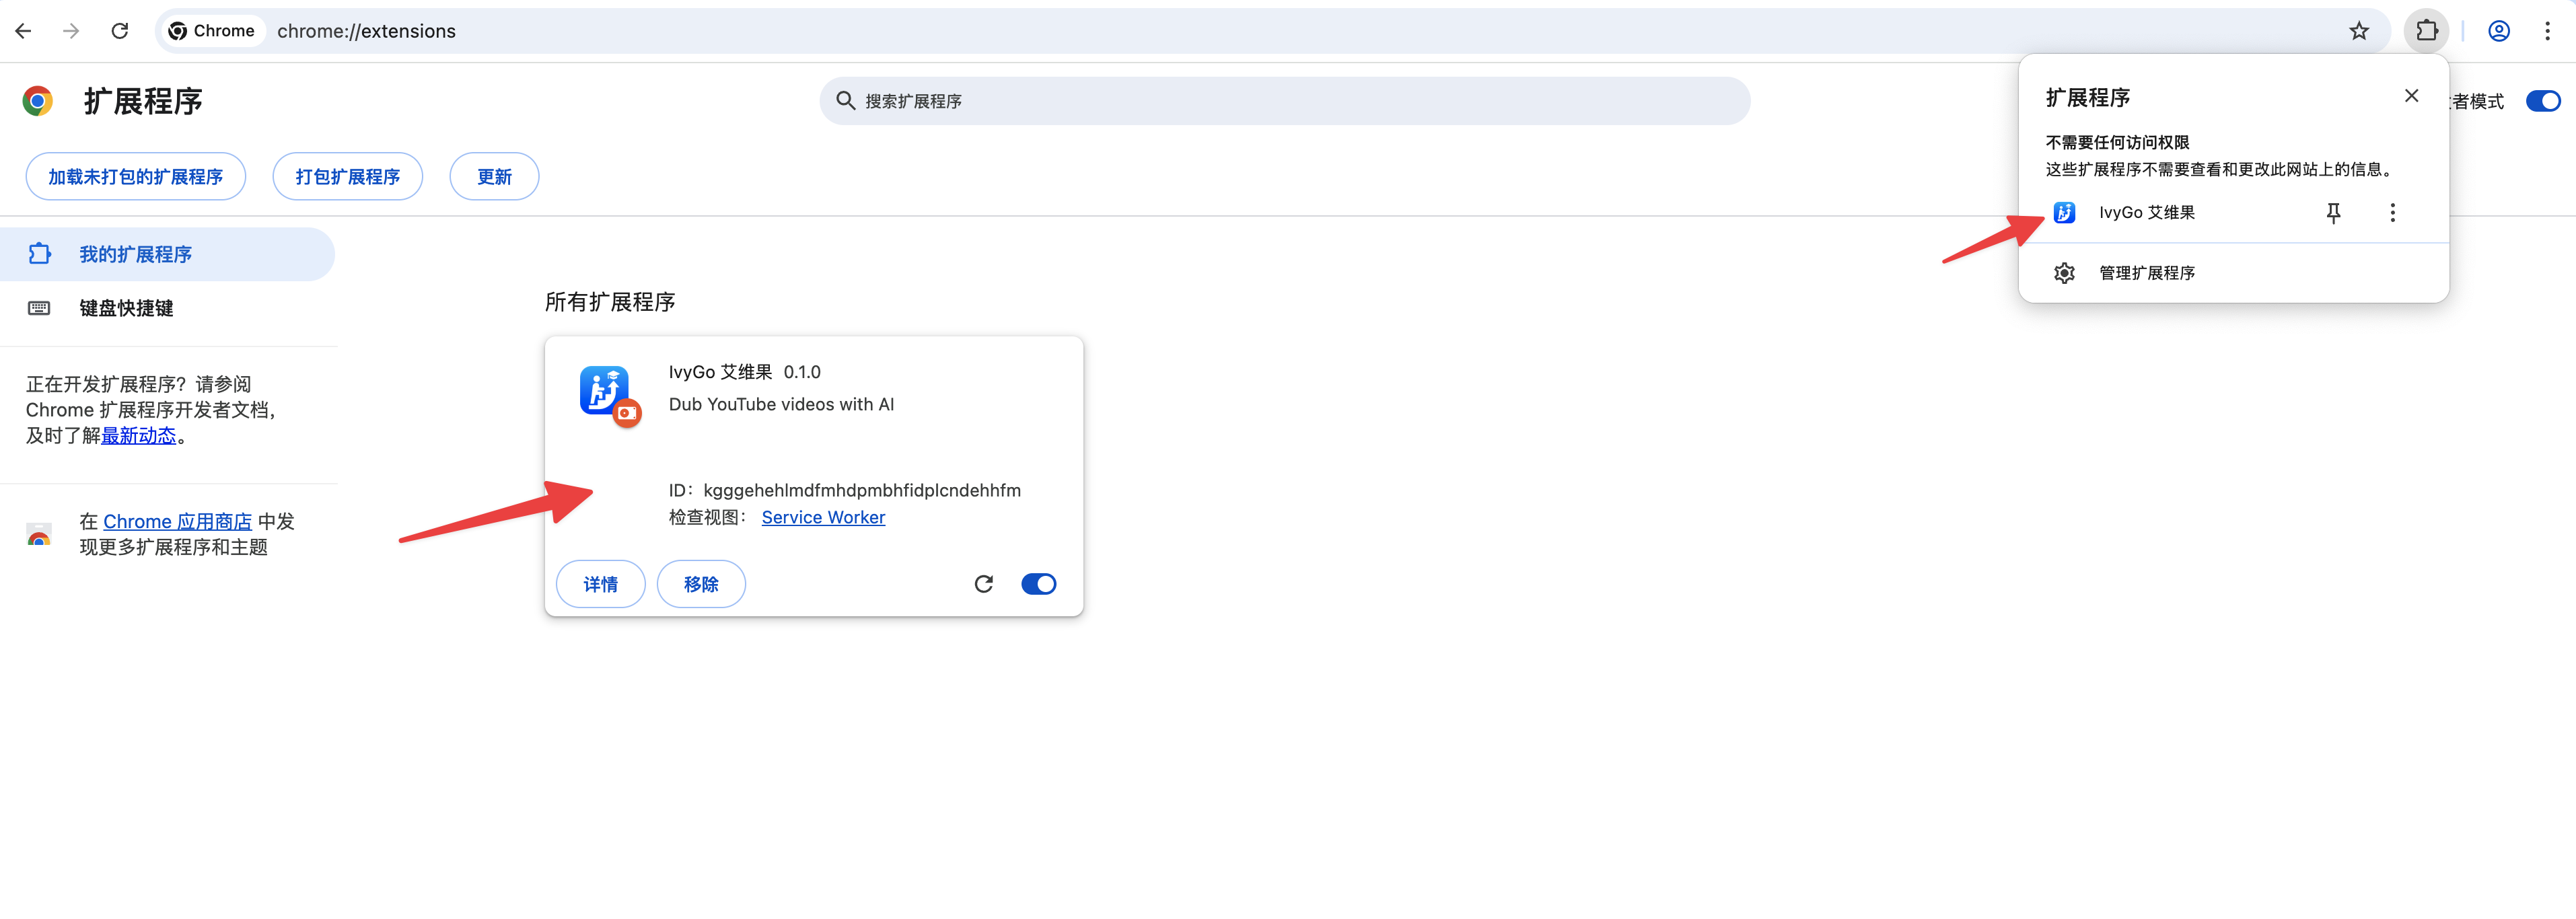Select 我的扩展程序 in sidebar
2576x919 pixels.
coord(136,254)
